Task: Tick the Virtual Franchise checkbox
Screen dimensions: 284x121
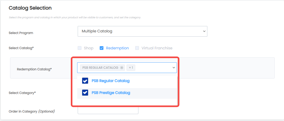Action: 137,48
